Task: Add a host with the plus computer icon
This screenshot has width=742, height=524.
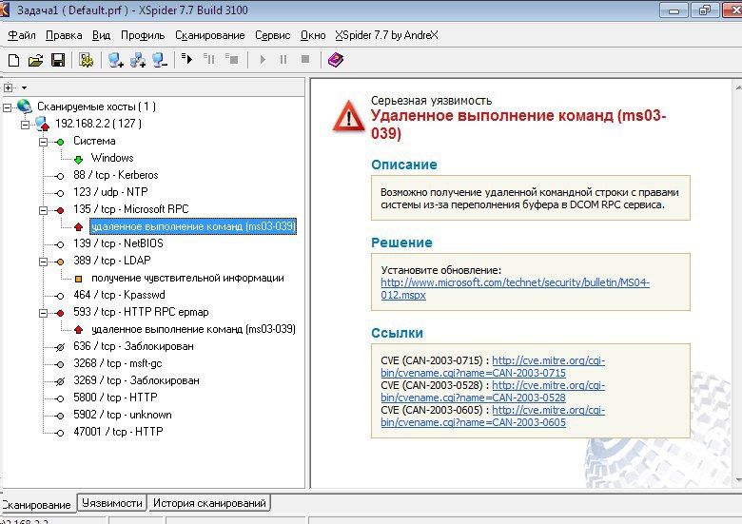Action: coord(115,60)
